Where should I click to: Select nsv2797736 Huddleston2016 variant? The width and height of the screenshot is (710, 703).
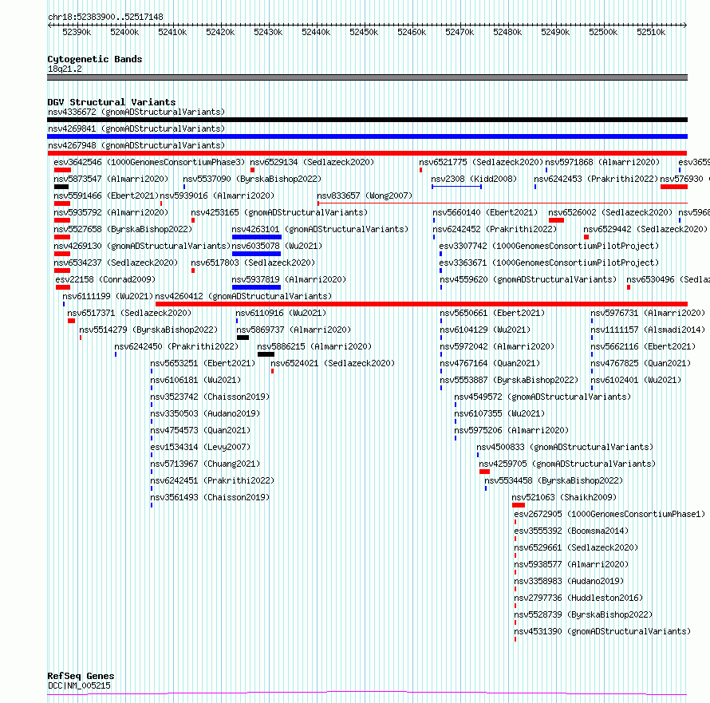(x=578, y=598)
